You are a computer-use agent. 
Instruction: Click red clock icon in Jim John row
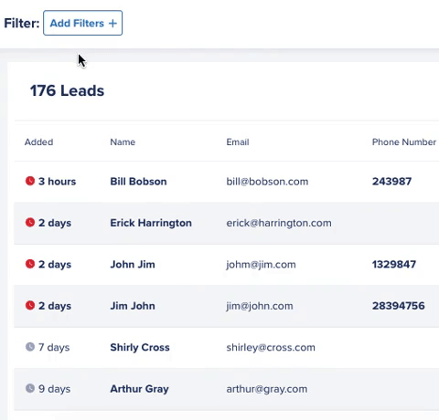(30, 305)
